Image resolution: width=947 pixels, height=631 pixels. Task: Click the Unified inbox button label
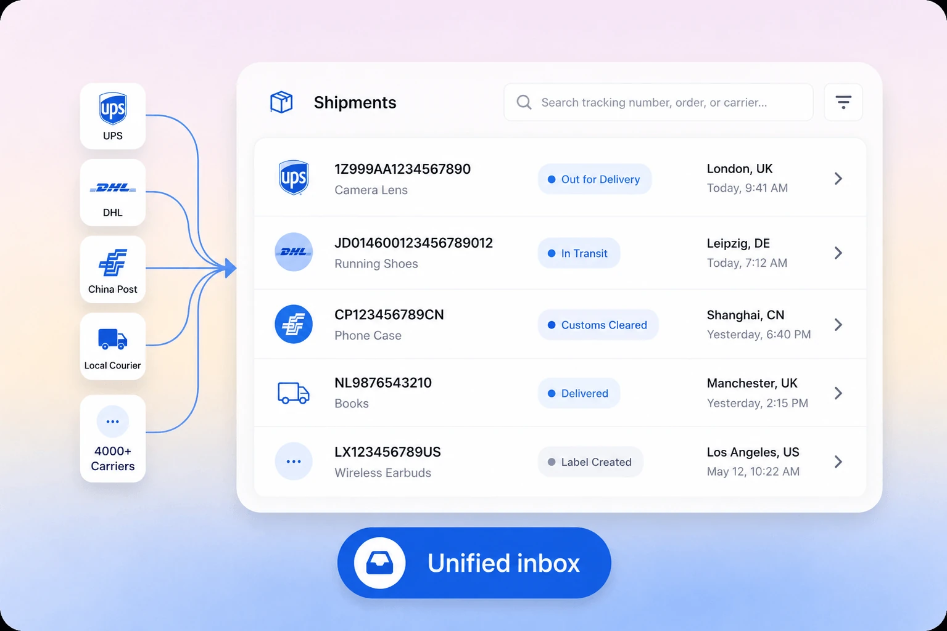coord(503,563)
